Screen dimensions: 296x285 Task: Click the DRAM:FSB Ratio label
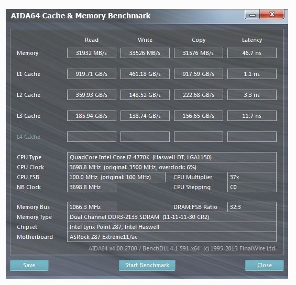[195, 207]
